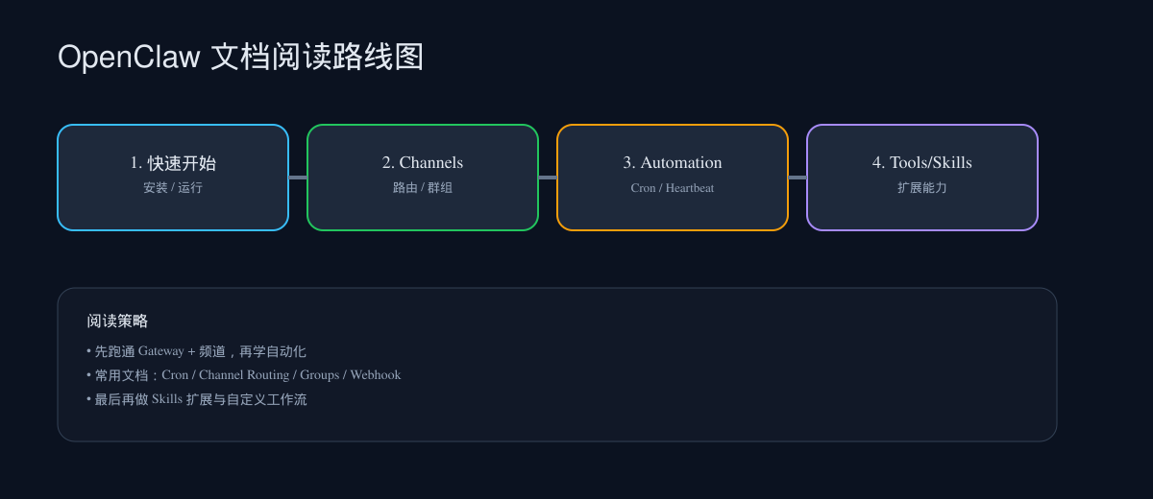
Task: Click "Webhook" in the common docs line
Action: coord(375,375)
